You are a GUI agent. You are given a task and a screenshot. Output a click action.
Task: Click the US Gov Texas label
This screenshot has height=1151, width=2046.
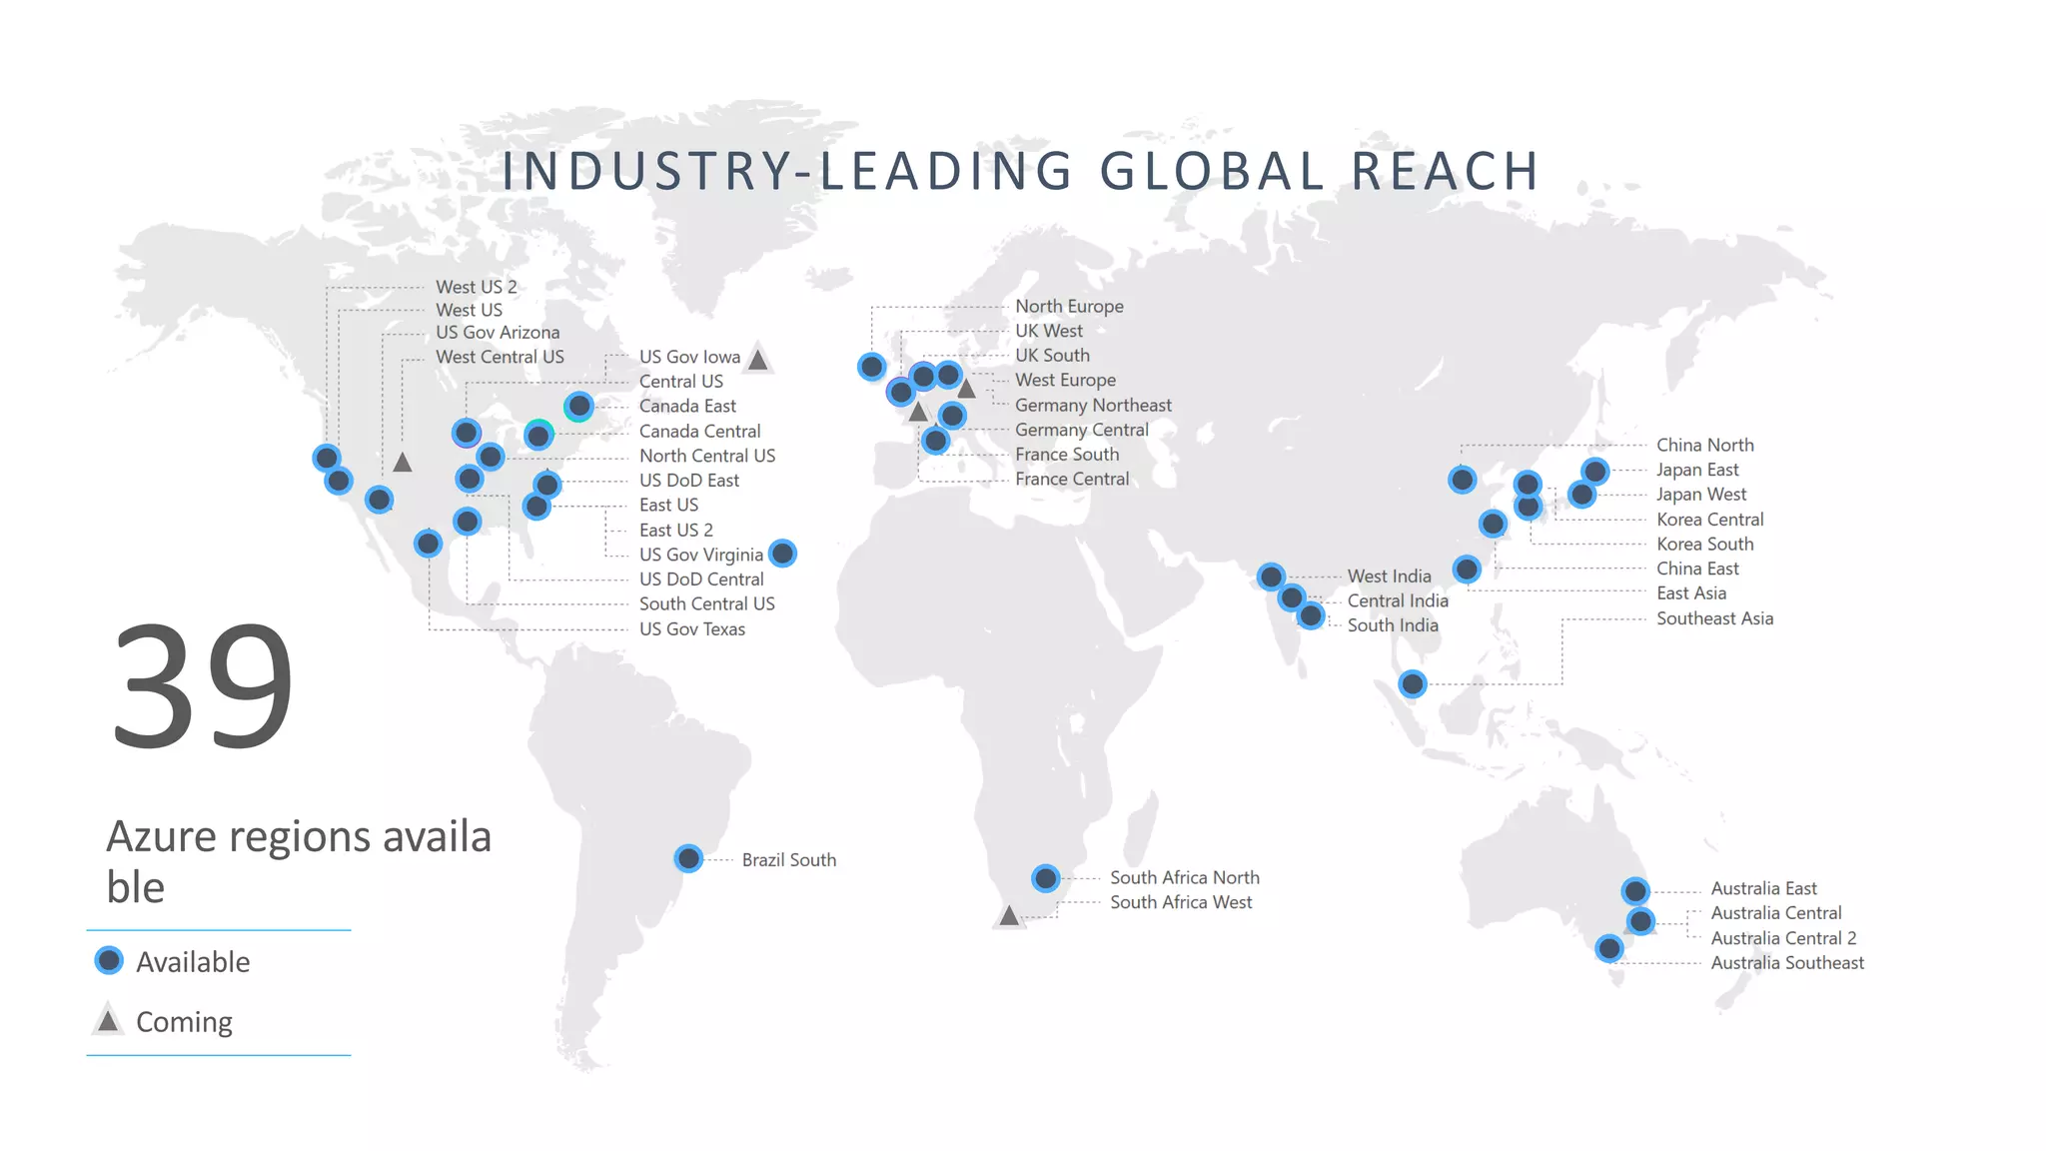pyautogui.click(x=692, y=629)
